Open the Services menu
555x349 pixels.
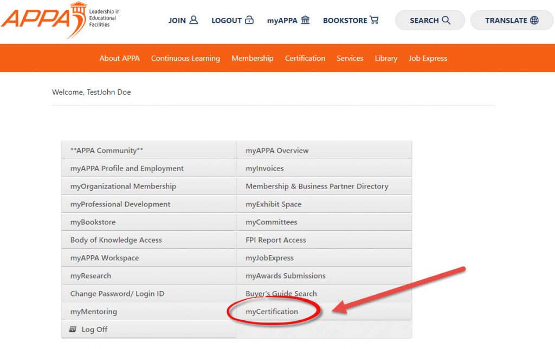[x=350, y=58]
